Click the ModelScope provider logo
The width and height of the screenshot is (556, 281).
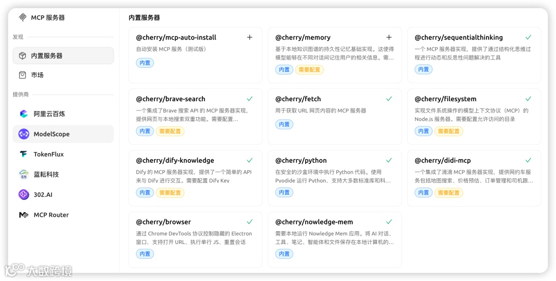click(24, 134)
